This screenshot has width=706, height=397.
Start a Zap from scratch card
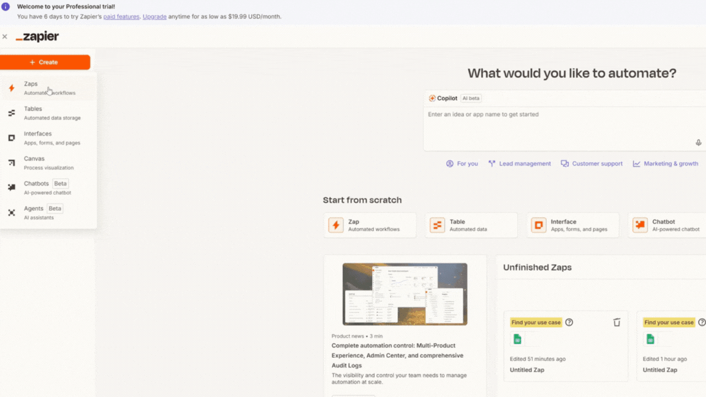click(x=370, y=225)
